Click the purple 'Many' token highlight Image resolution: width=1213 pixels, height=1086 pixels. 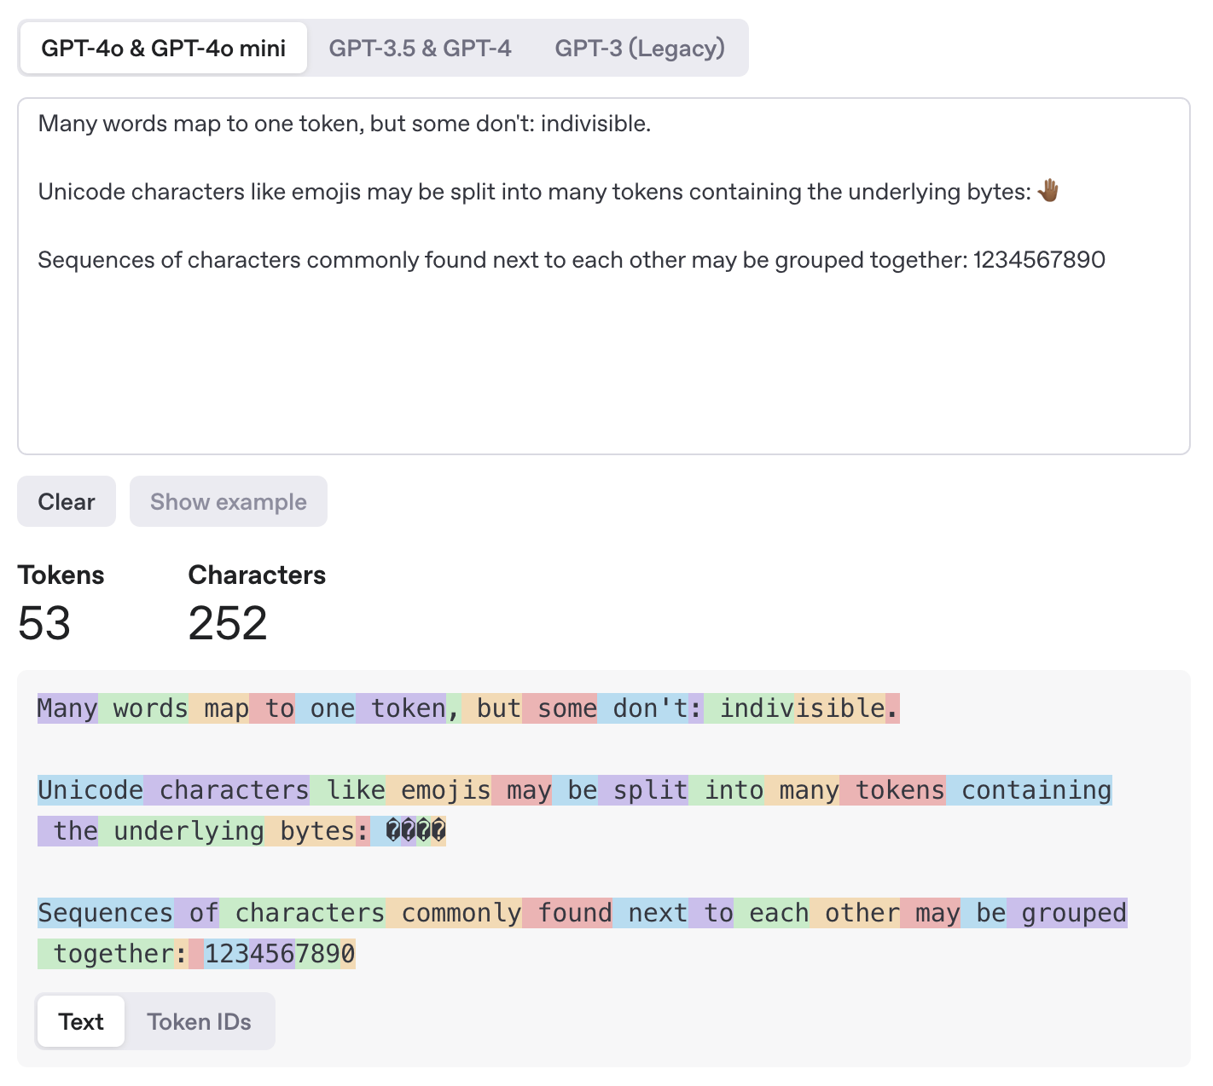coord(67,708)
